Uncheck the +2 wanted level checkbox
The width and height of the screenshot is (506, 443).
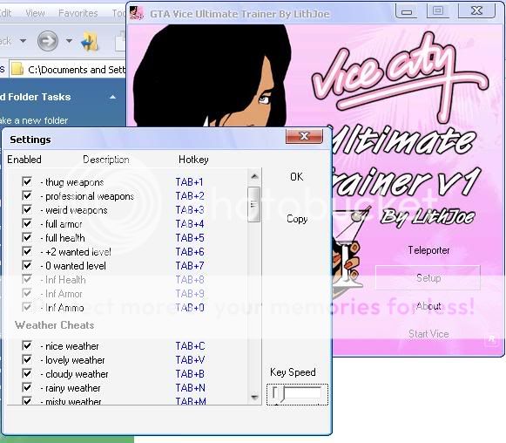click(27, 251)
